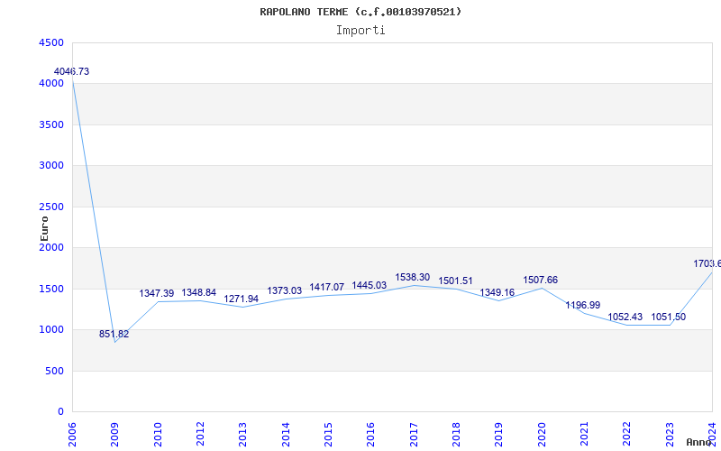Click the 2015 x-axis year label
721x451 pixels.
(328, 434)
